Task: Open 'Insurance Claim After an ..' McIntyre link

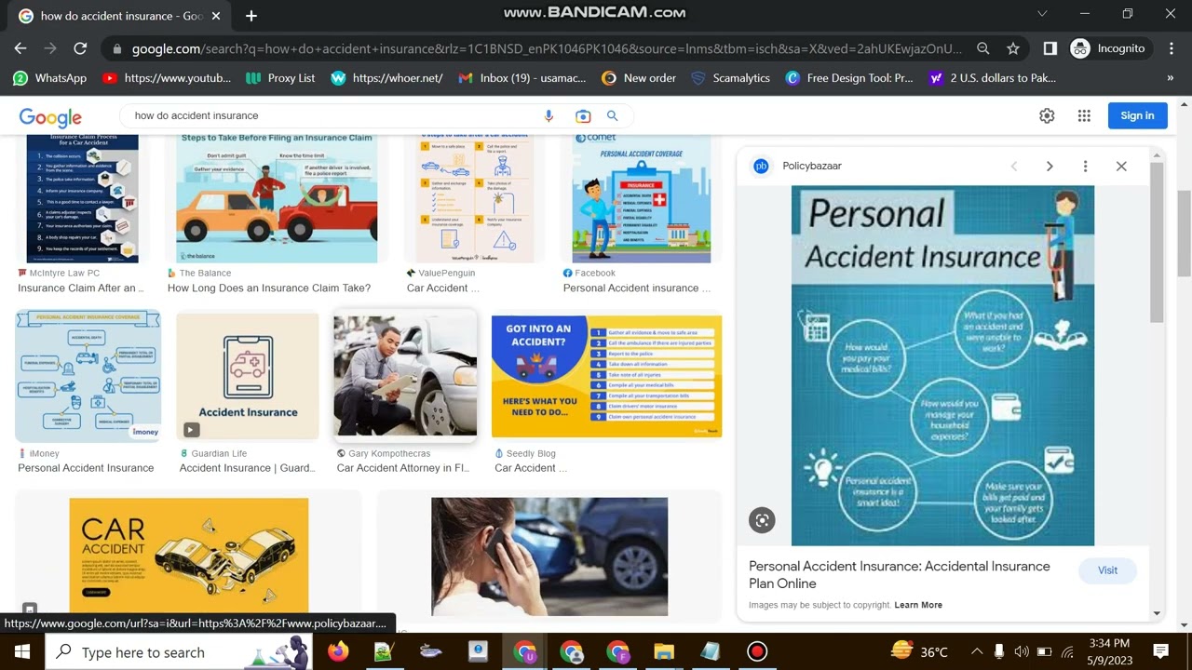Action: click(x=81, y=288)
